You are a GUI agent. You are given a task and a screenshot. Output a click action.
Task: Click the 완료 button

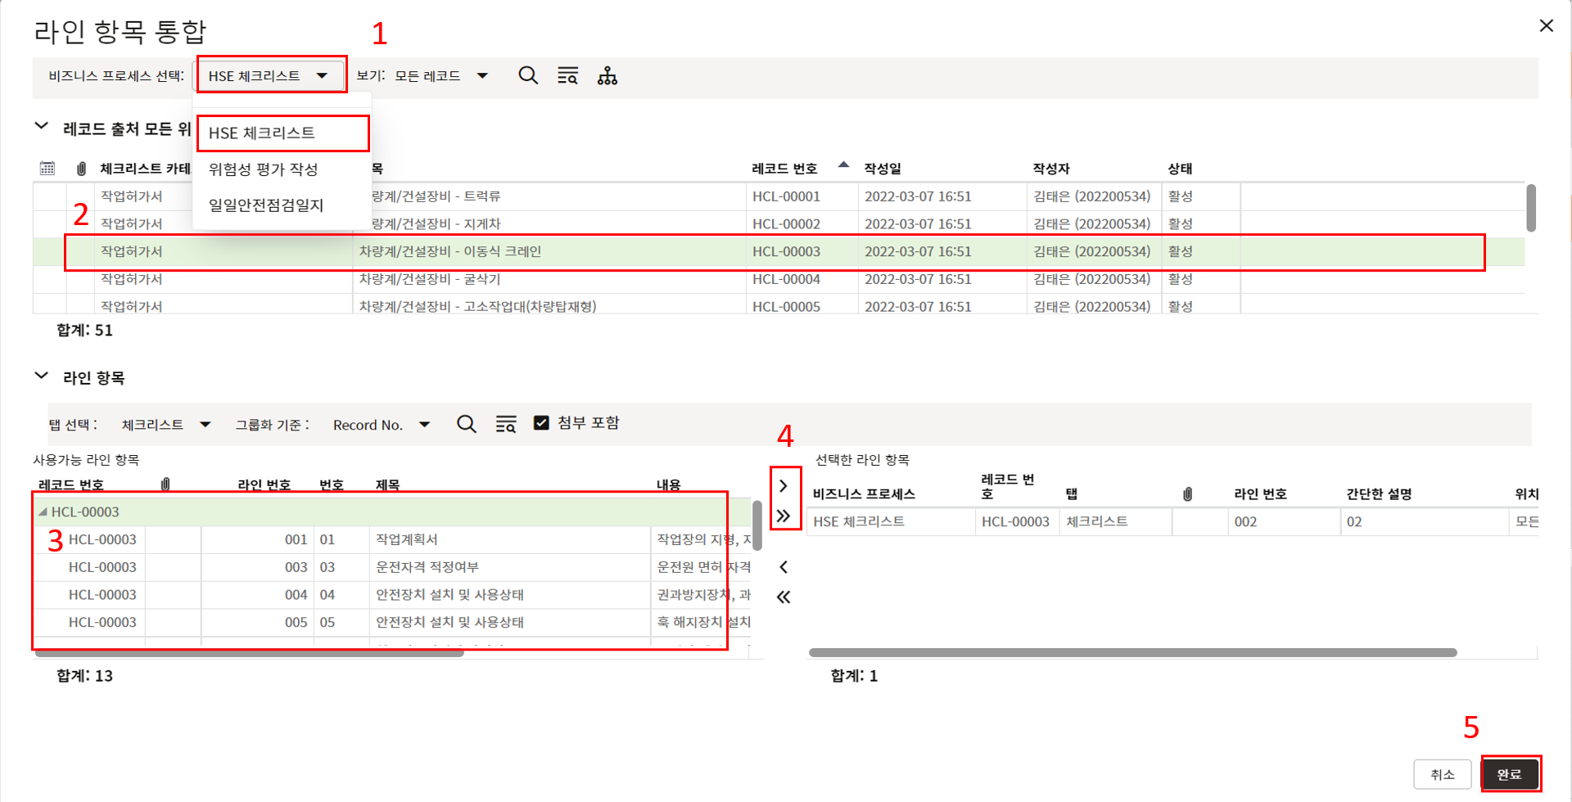coord(1509,774)
